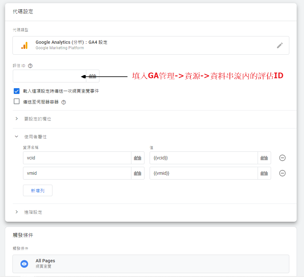
Task: Open variable picker for vcid name field
Action: coord(137,158)
